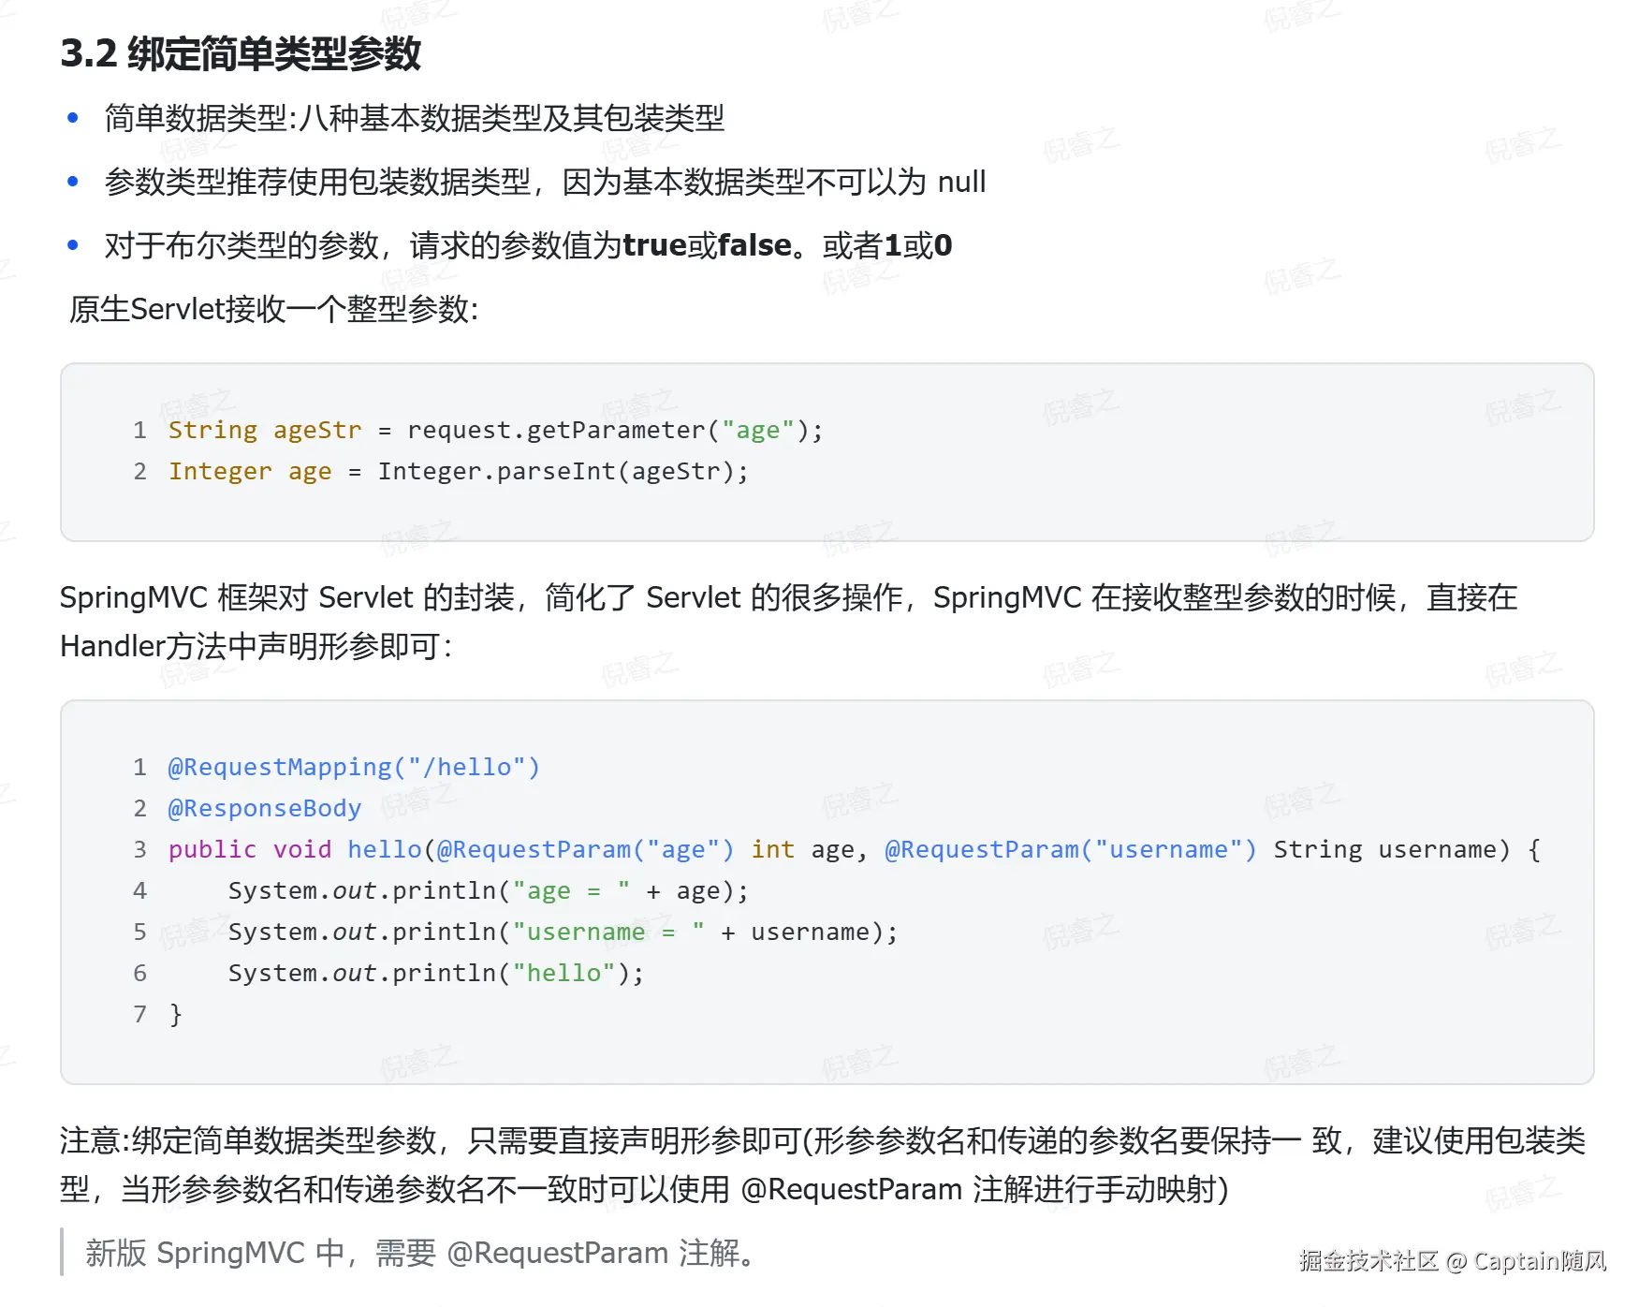1639x1307 pixels.
Task: Click the @ResponseBody annotation line
Action: coord(264,809)
